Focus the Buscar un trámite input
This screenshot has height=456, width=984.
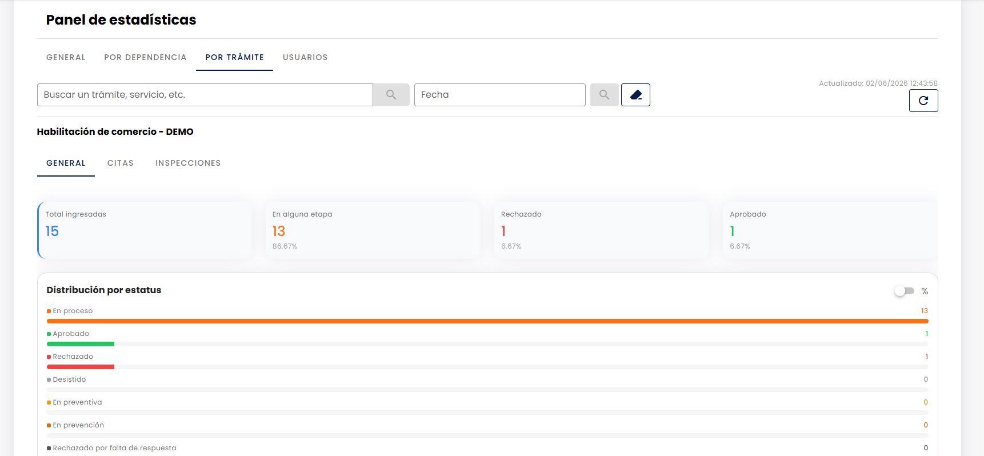[x=205, y=95]
